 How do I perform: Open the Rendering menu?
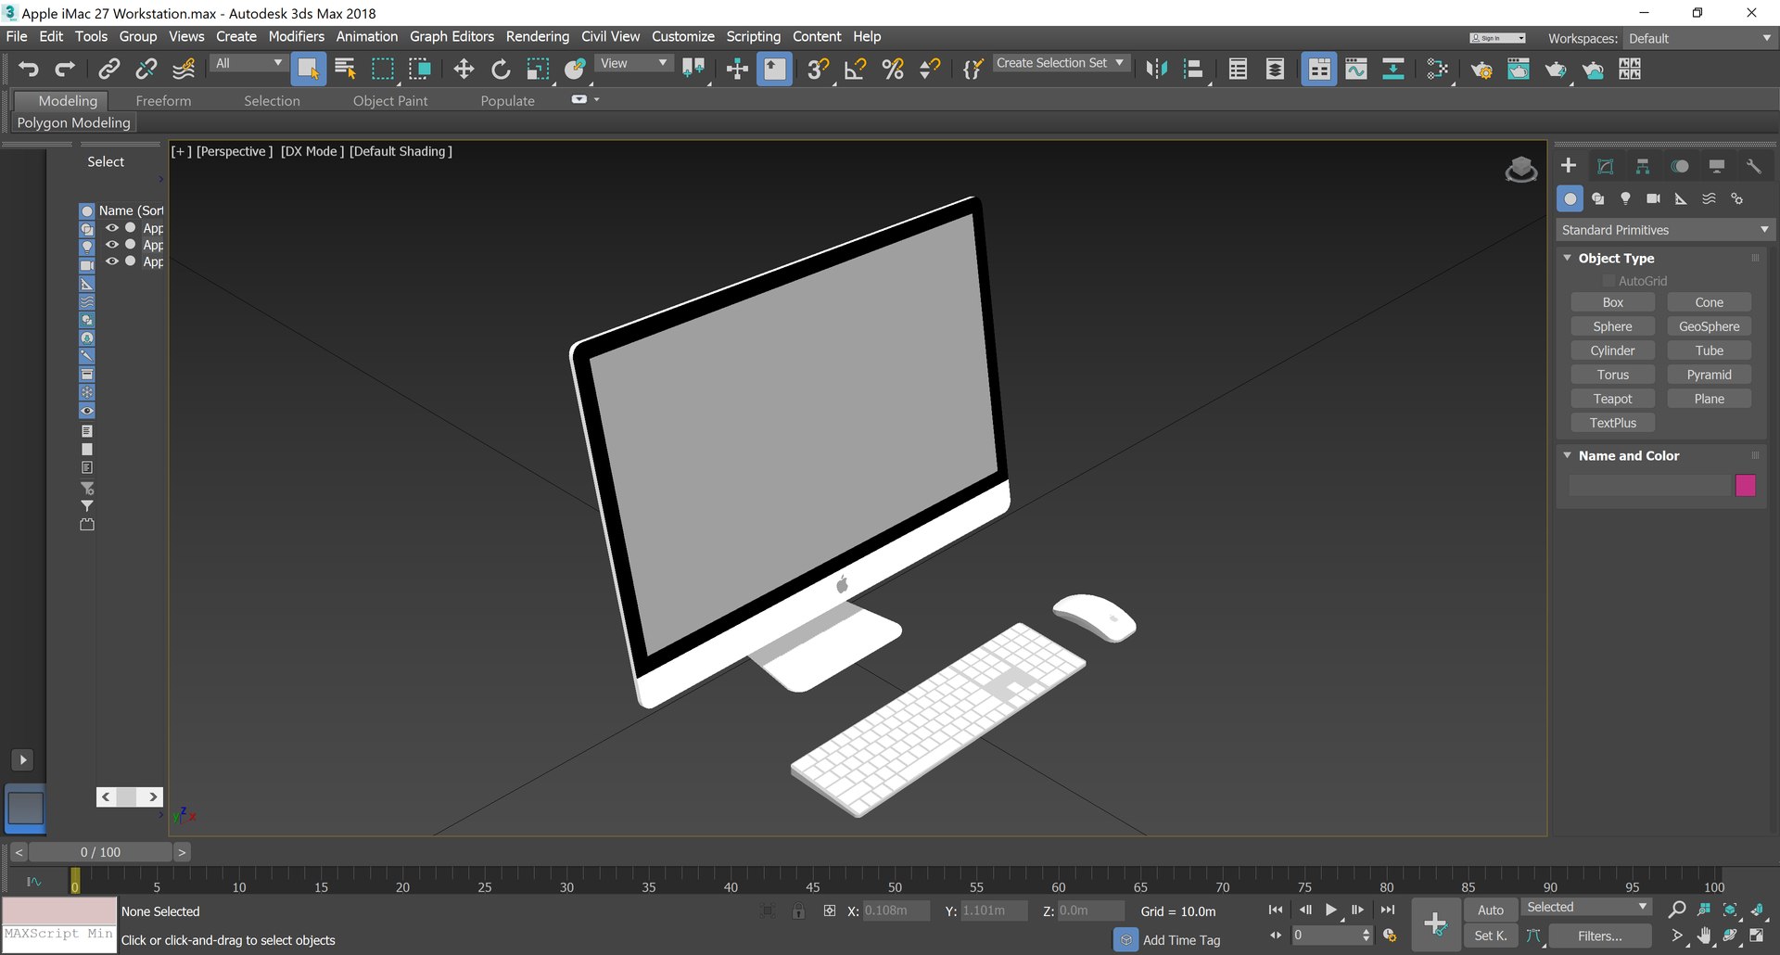537,36
